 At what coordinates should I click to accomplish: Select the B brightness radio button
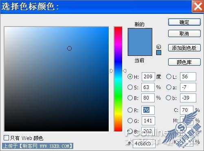tap(130, 98)
